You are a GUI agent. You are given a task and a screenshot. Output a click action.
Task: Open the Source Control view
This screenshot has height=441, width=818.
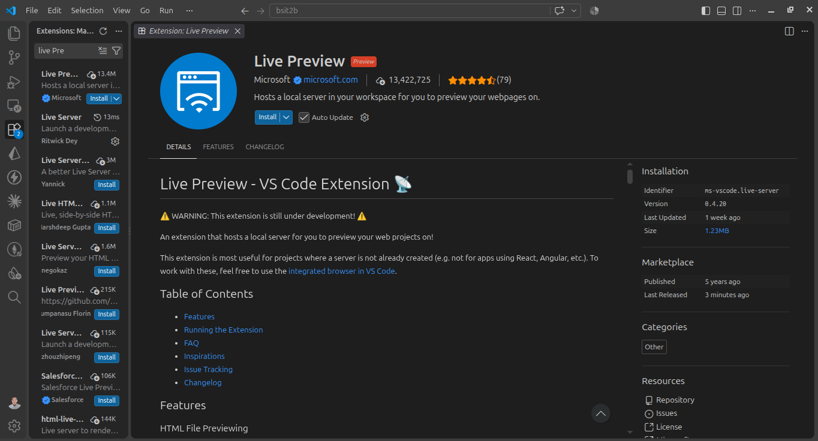(14, 58)
